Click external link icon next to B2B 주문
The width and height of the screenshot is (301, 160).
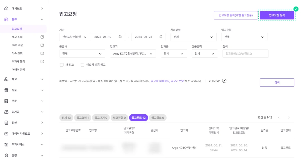click(42, 45)
